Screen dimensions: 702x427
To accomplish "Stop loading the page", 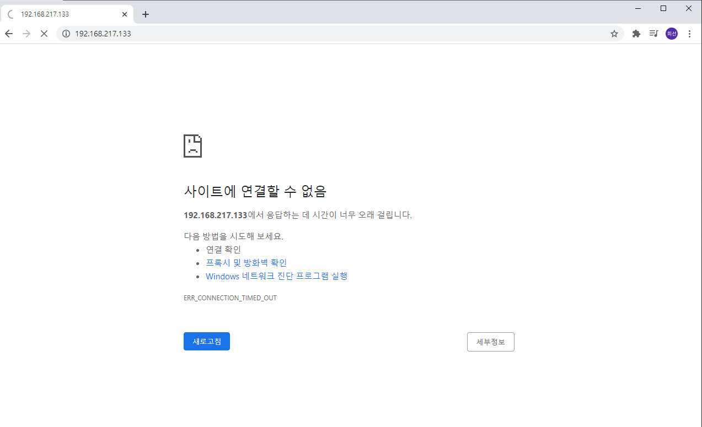I will 44,34.
